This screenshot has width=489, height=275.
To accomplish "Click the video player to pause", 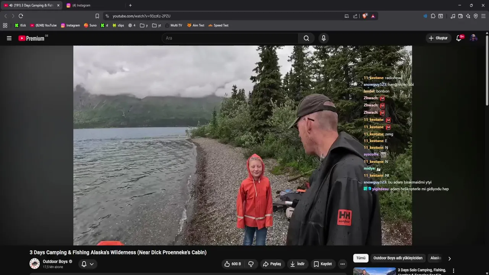I will [243, 145].
